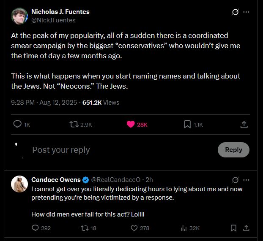Click the reply comment icon on main post
Image resolution: width=263 pixels, height=241 pixels.
tap(18, 124)
